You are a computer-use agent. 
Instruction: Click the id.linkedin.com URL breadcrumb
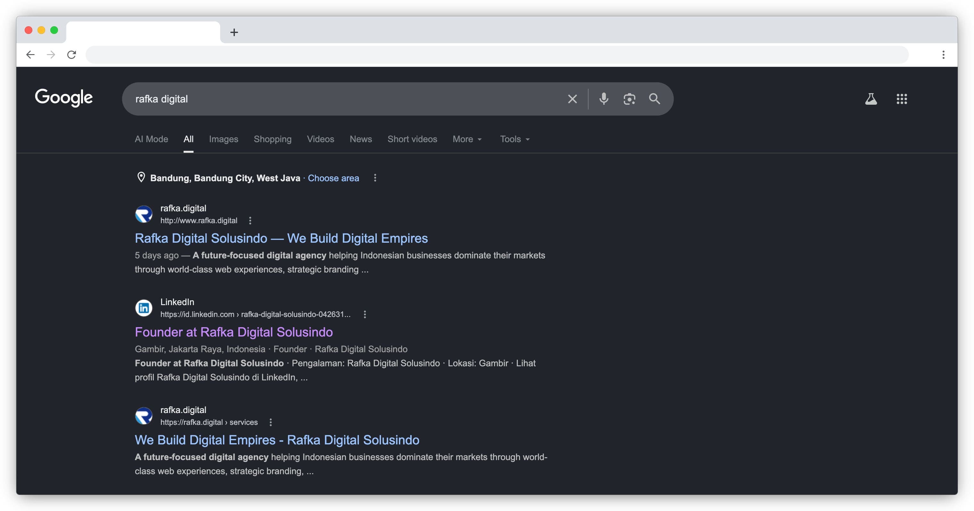(x=255, y=314)
